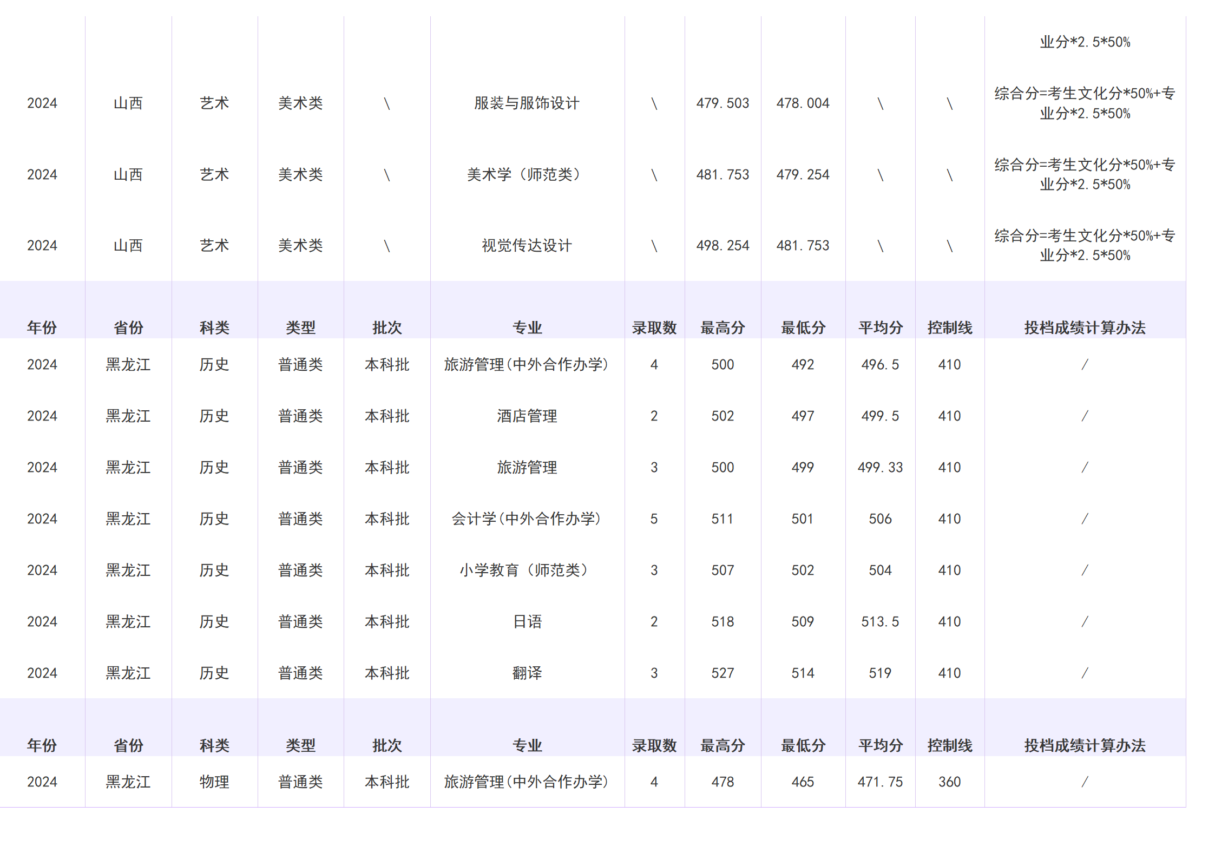
Task: Select the 美术学（师范类）major cell
Action: [528, 174]
